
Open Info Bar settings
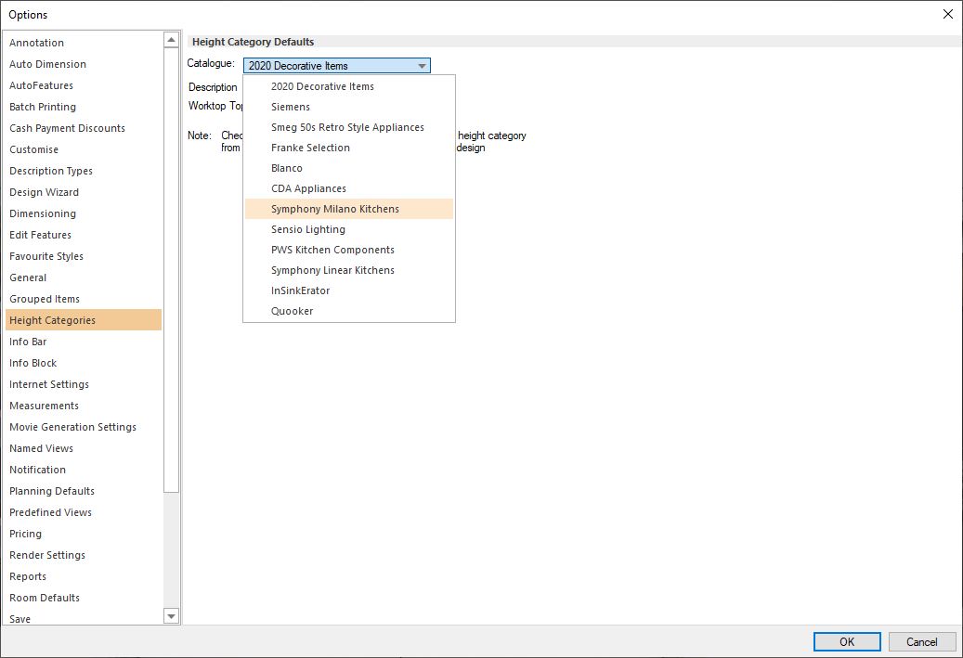coord(84,342)
